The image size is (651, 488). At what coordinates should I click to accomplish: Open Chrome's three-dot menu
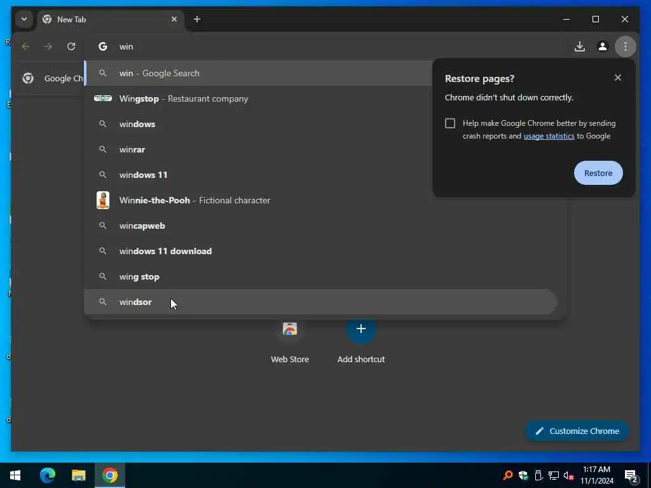click(626, 46)
